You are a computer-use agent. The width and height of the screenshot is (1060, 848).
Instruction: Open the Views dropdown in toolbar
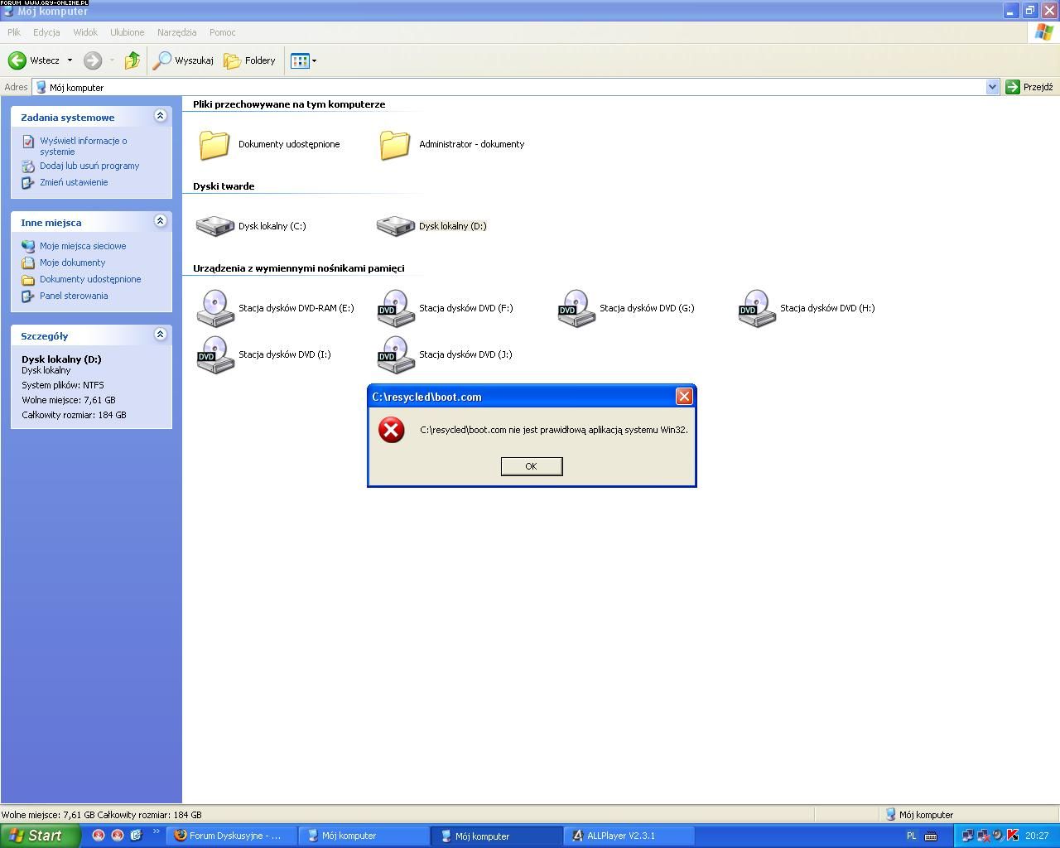pos(303,60)
